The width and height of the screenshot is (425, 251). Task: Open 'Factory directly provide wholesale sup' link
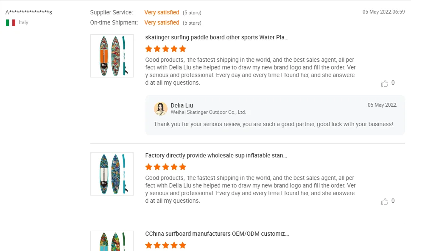pyautogui.click(x=216, y=155)
